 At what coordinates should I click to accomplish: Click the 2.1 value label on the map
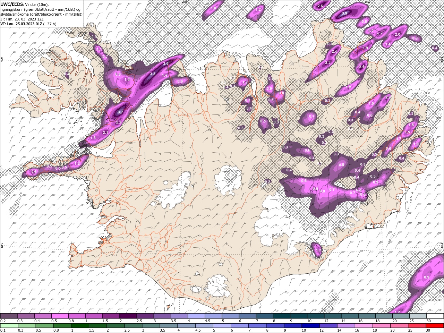[x=106, y=133]
